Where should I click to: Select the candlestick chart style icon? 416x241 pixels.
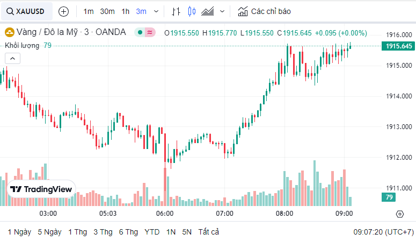click(x=193, y=11)
